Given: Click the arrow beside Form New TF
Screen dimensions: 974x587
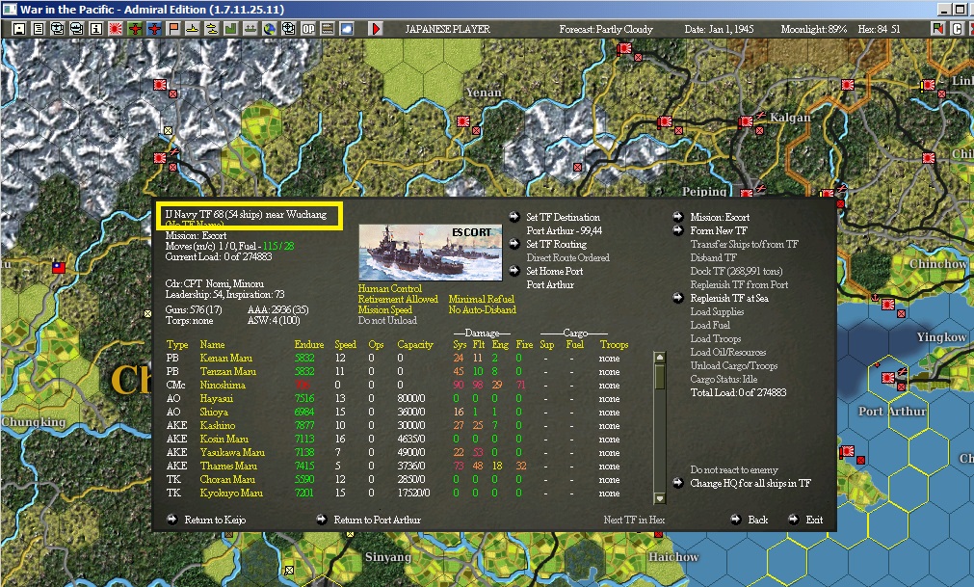Looking at the screenshot, I should tap(678, 230).
